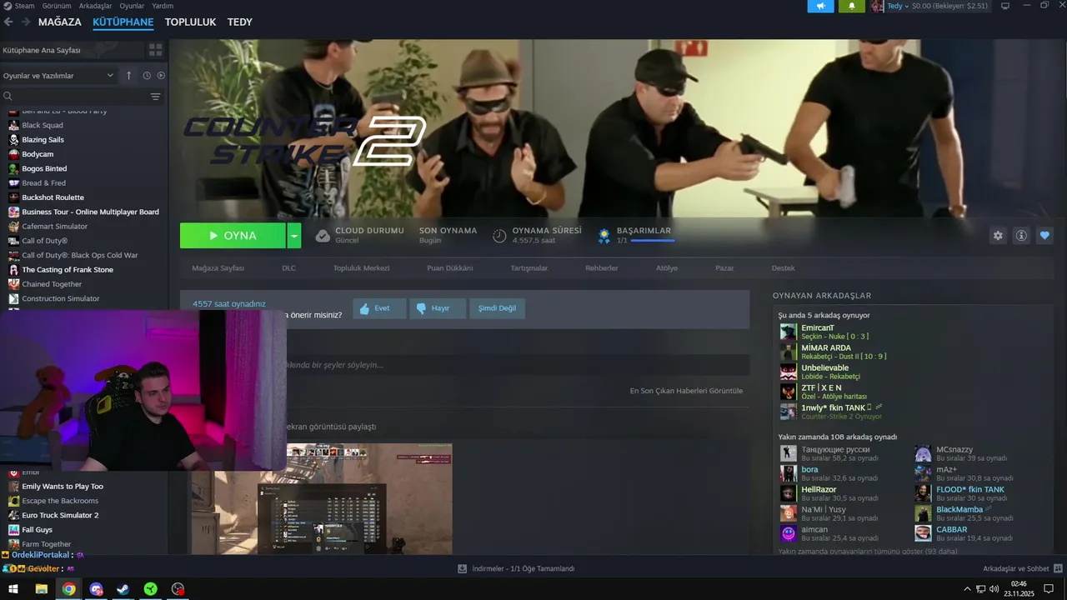Open Chrome from the taskbar

tap(68, 589)
